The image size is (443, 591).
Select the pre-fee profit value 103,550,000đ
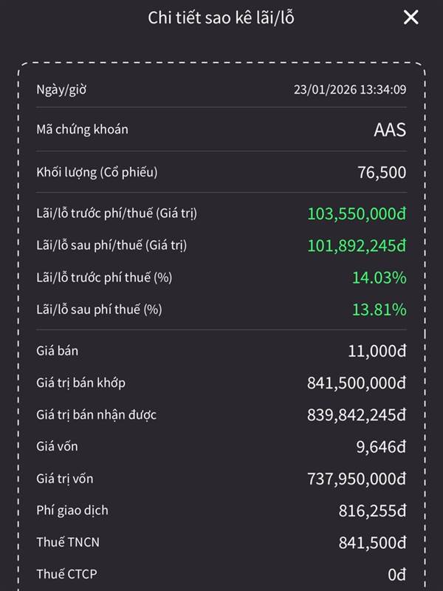pos(357,213)
